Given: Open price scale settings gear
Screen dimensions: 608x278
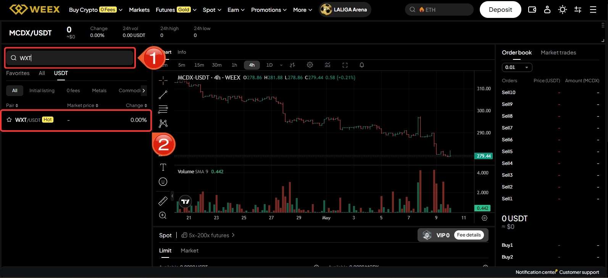Looking at the screenshot, I should (484, 218).
